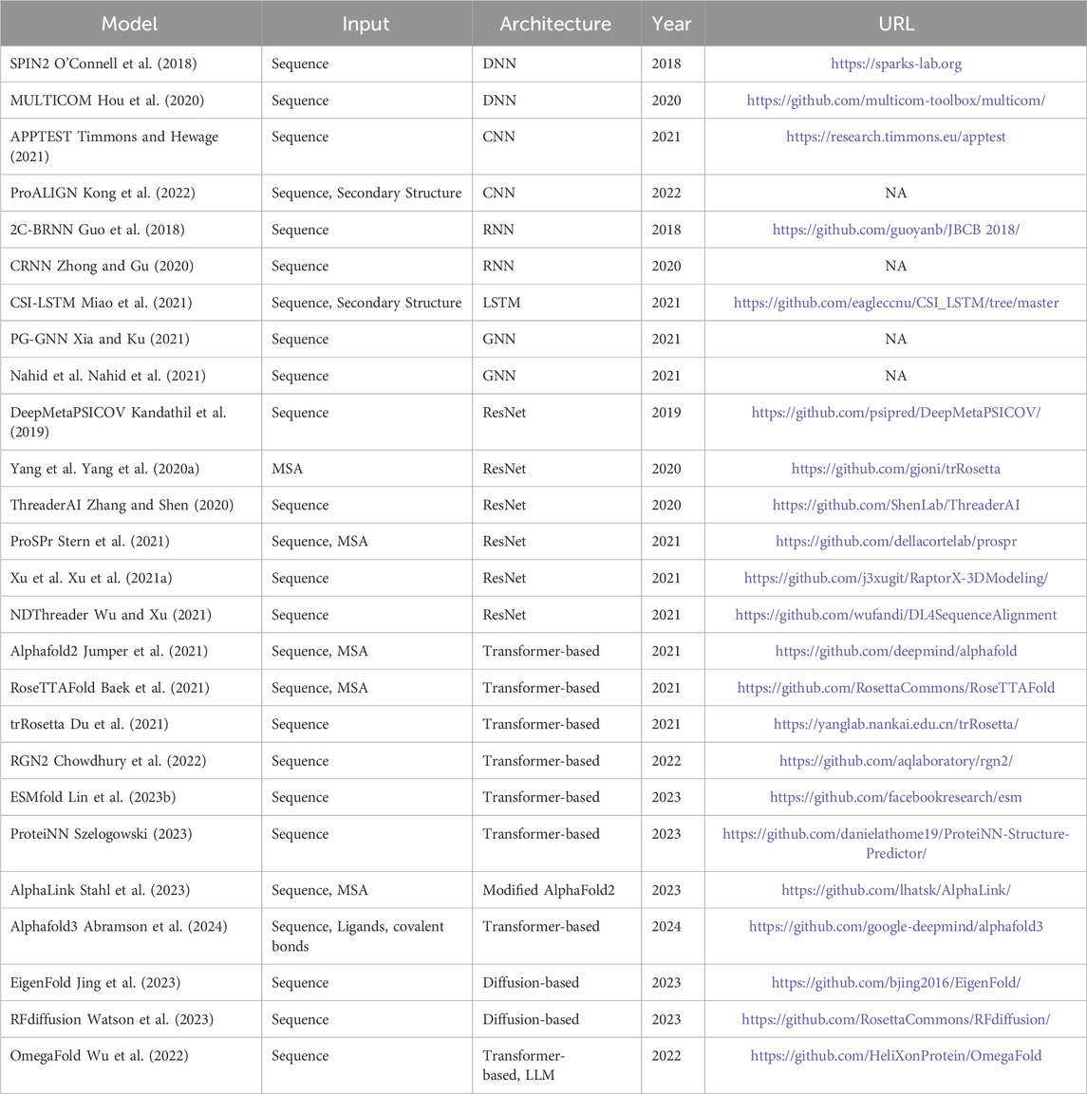Visit the ShenLab/ThreaderAI repository link
The image size is (1087, 1094).
click(x=896, y=505)
